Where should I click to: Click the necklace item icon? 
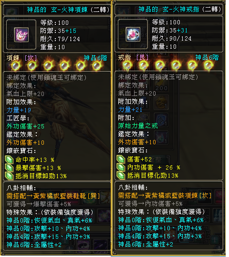click(21, 35)
